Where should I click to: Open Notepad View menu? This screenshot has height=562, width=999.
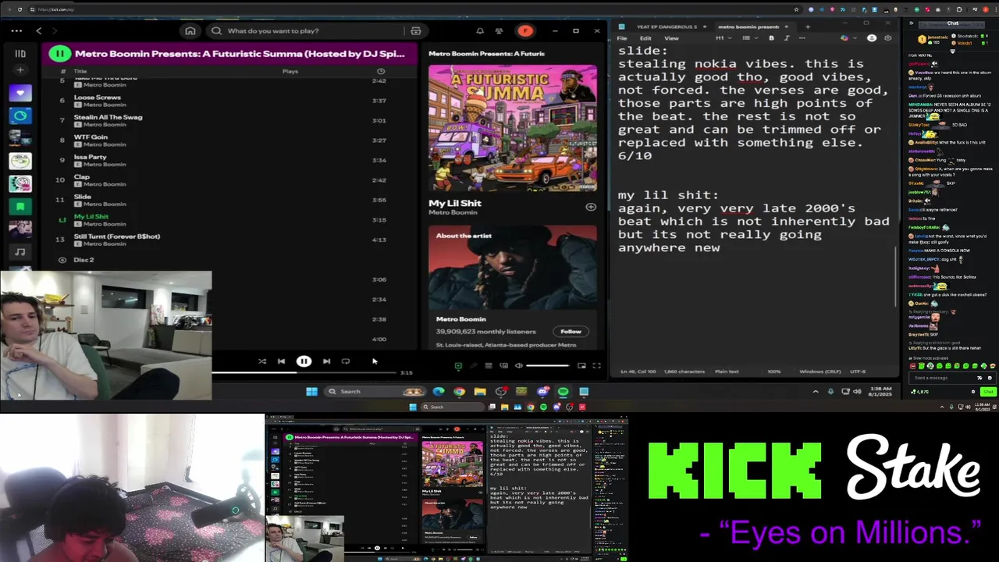click(x=671, y=38)
